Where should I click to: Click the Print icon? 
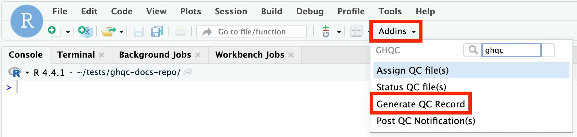tap(180, 32)
